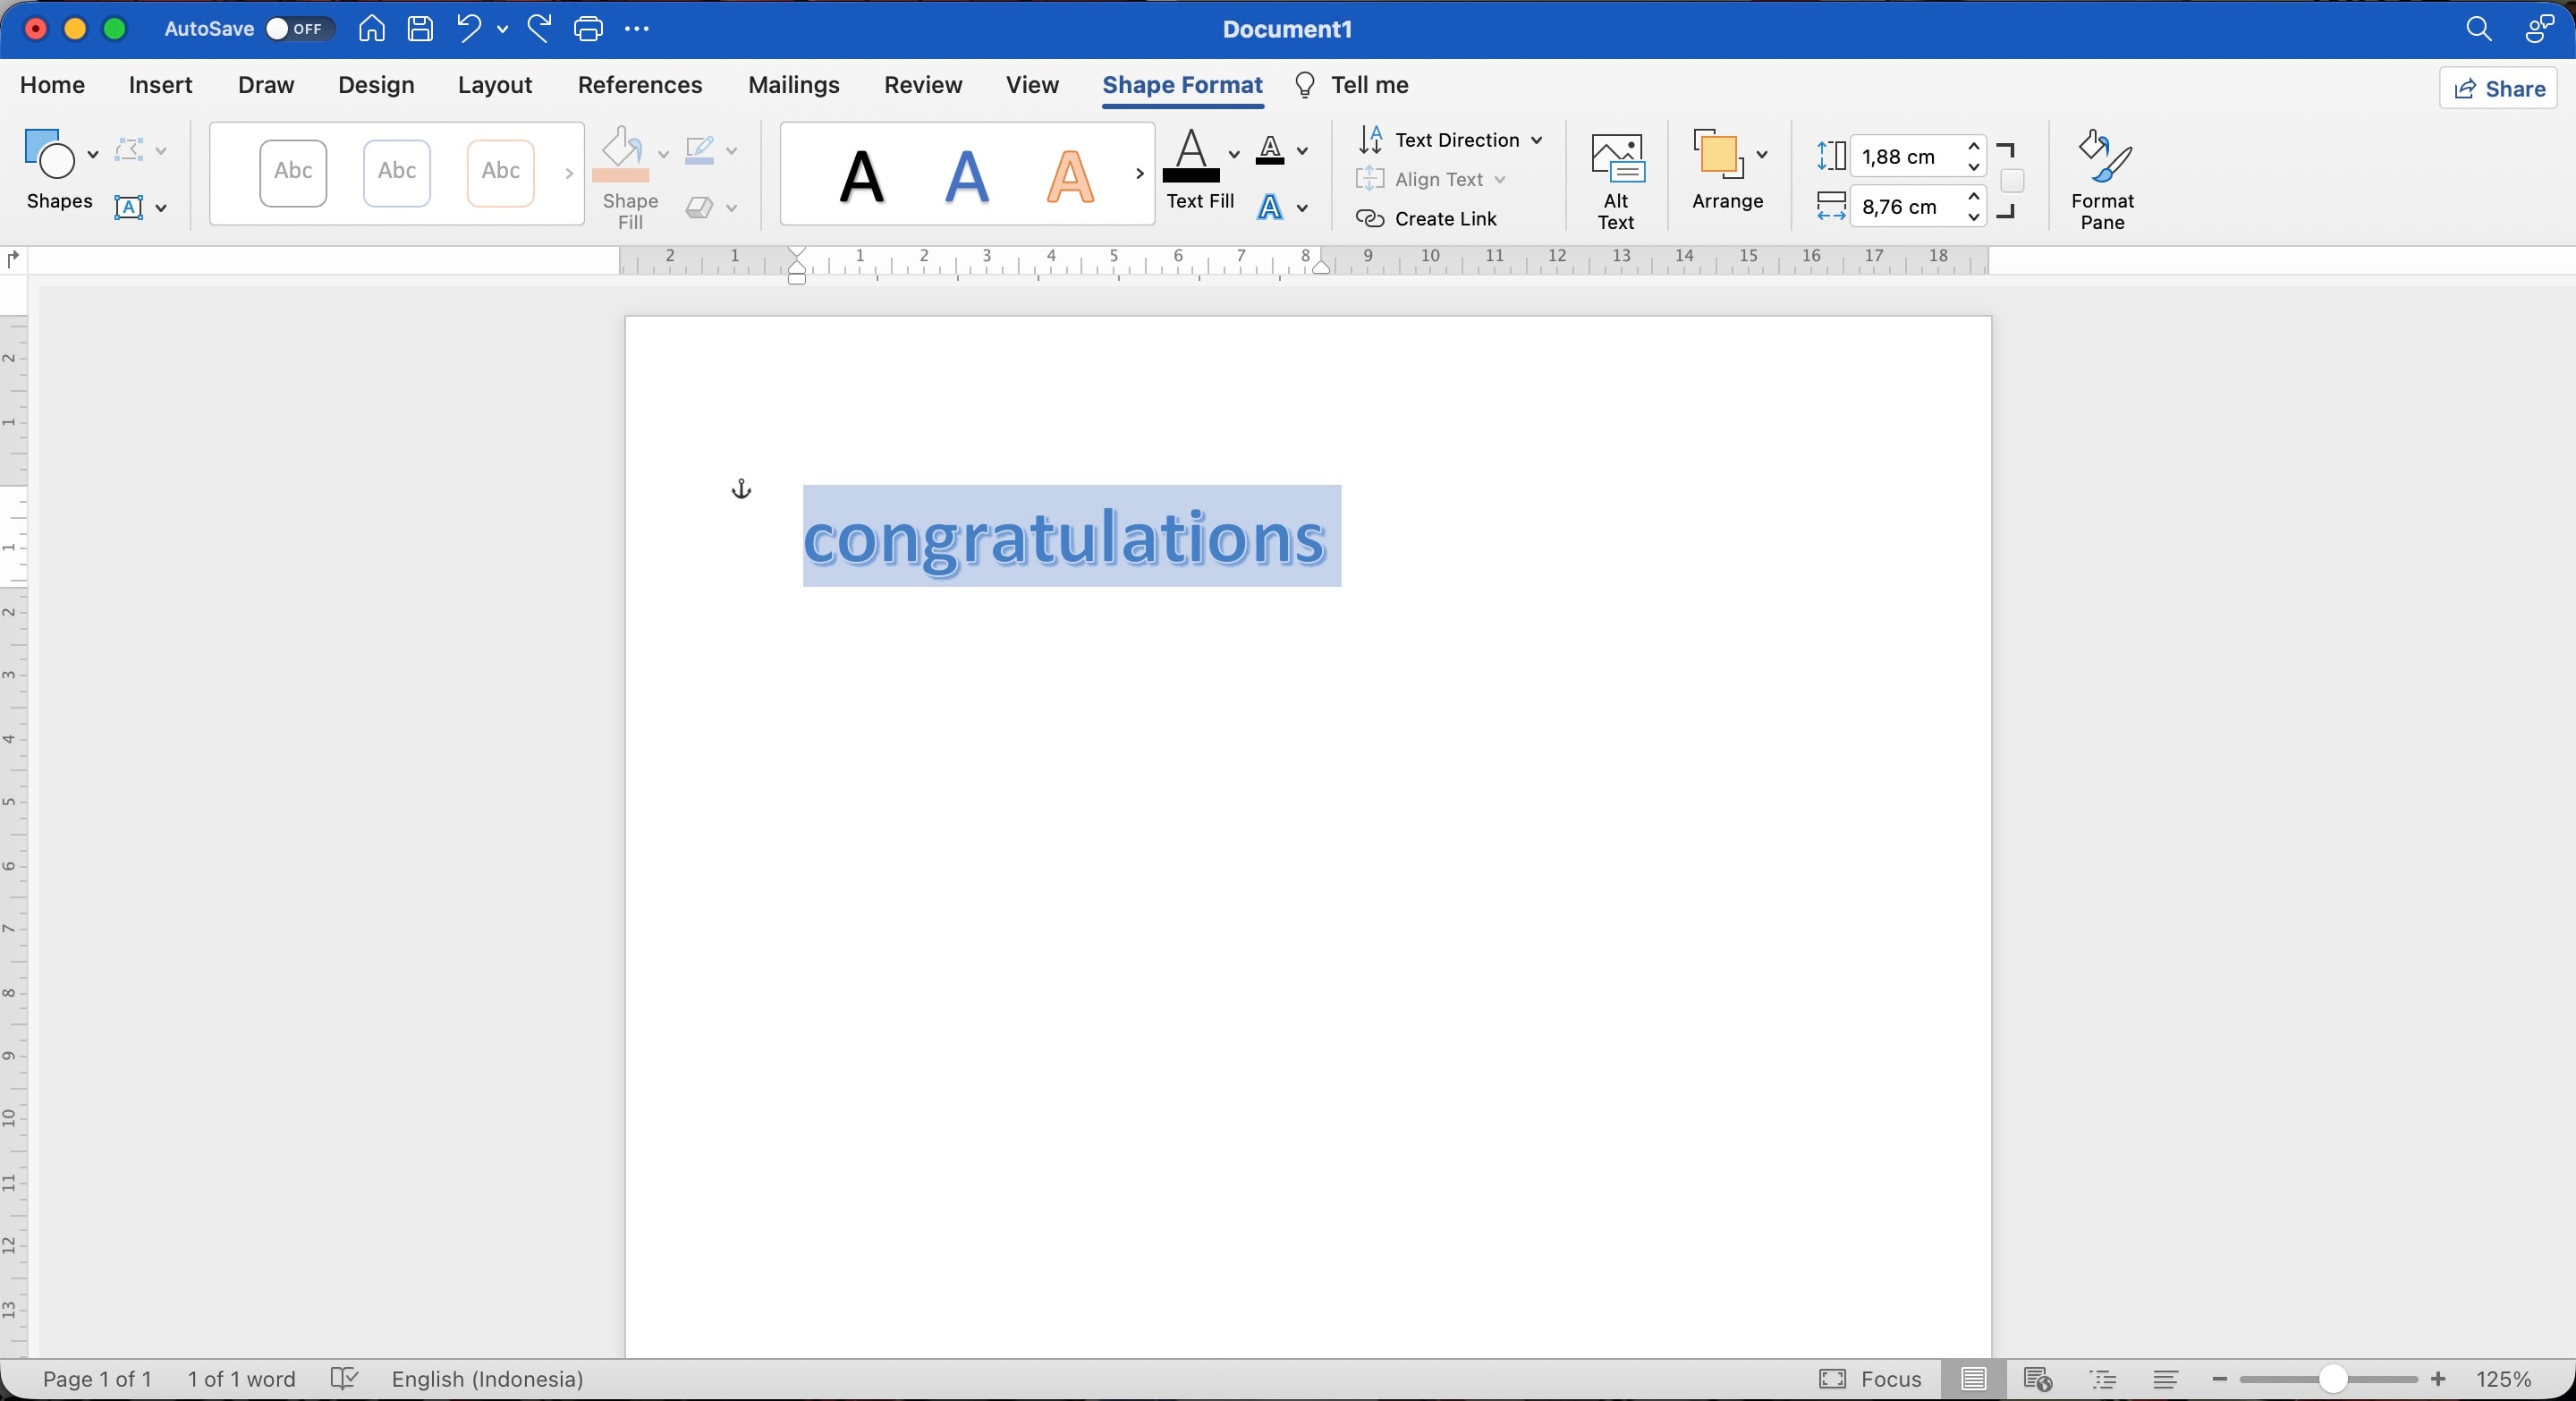Viewport: 2576px width, 1401px height.
Task: Open the more commands ellipsis menu
Action: (x=636, y=29)
